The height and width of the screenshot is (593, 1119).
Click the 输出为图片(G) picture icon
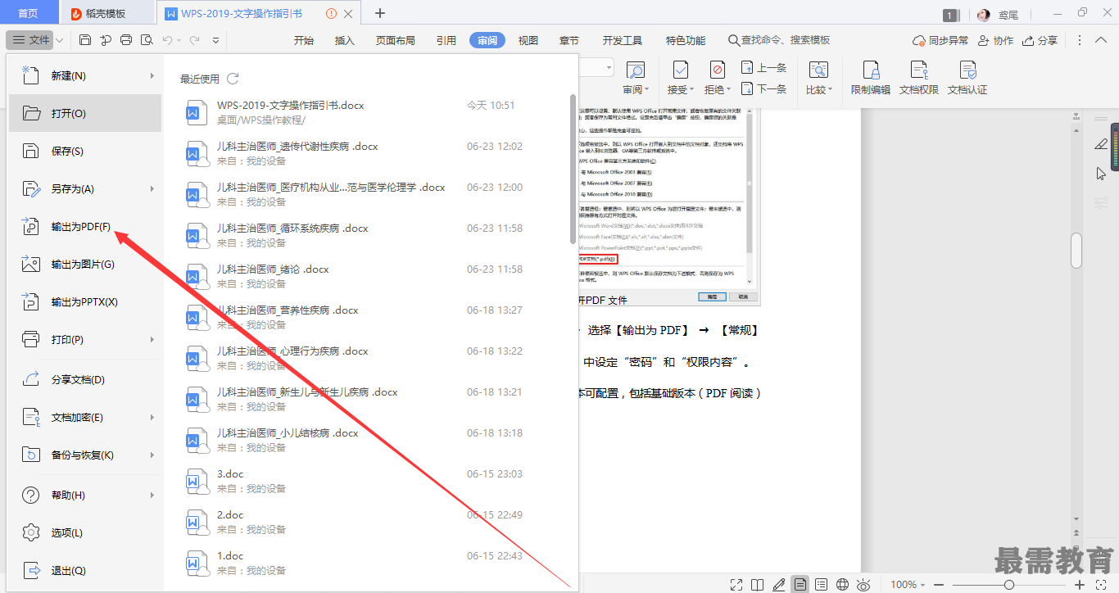30,264
